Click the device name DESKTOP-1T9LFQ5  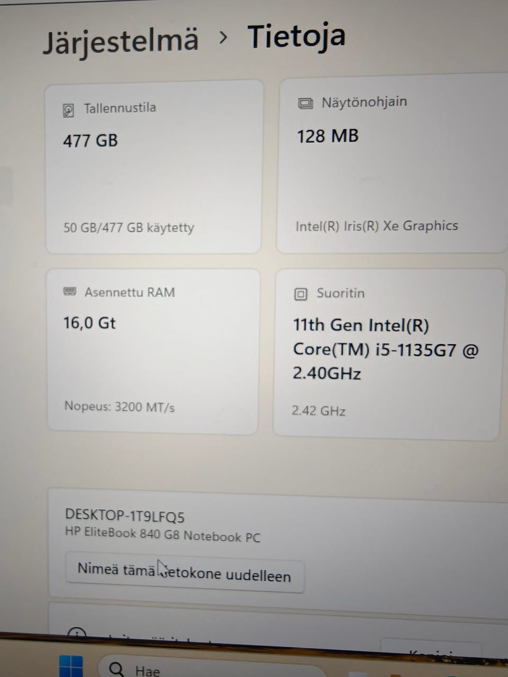click(x=125, y=516)
